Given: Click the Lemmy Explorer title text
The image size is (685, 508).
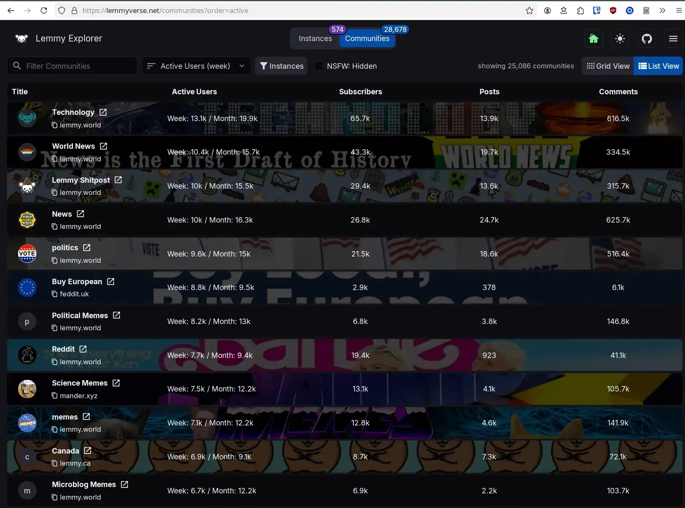Looking at the screenshot, I should (69, 39).
